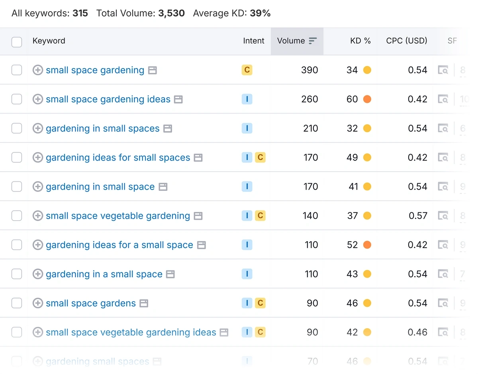
Task: Mark checkbox for 'gardening ideas for a small space'
Action: tap(17, 245)
